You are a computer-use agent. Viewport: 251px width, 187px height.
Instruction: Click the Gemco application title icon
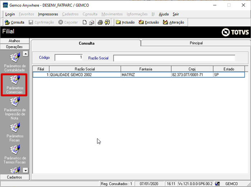5,5
